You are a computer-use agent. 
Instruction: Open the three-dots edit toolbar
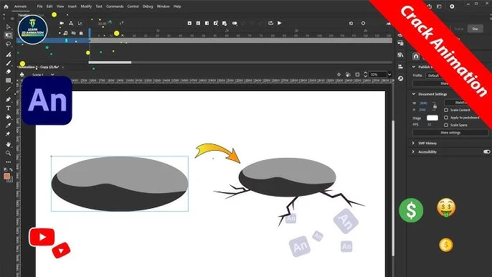pos(9,162)
